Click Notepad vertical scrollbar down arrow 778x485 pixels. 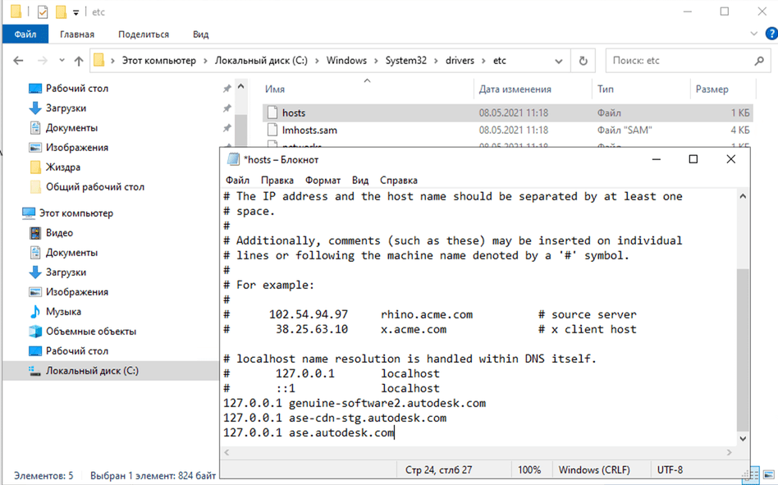tap(743, 438)
